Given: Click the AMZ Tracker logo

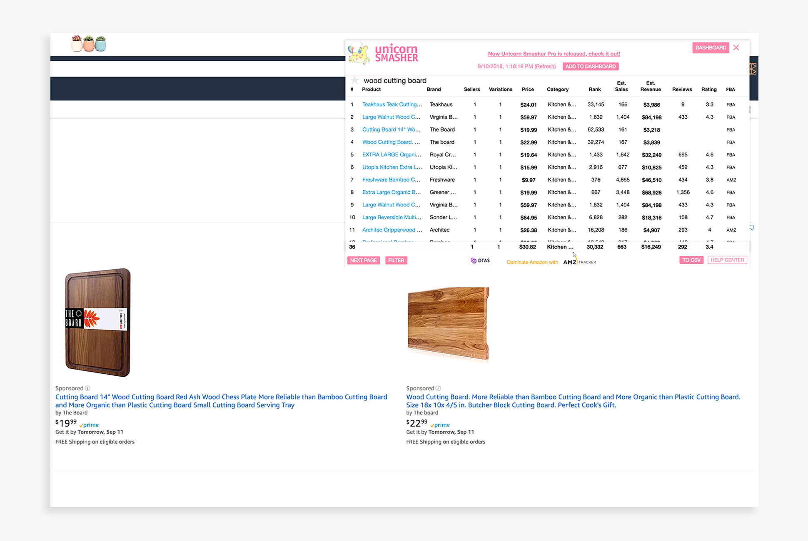Looking at the screenshot, I should tap(579, 262).
